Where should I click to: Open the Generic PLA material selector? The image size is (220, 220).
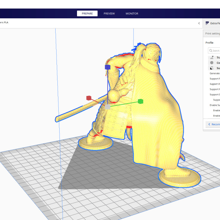[x=4, y=23]
